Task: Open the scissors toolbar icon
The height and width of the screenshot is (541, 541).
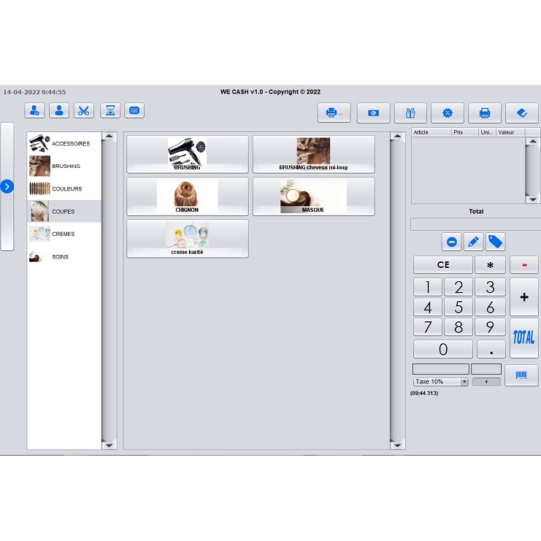Action: [x=84, y=111]
